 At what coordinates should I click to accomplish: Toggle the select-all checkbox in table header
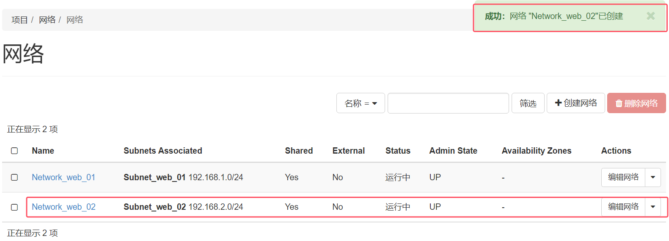click(x=14, y=151)
